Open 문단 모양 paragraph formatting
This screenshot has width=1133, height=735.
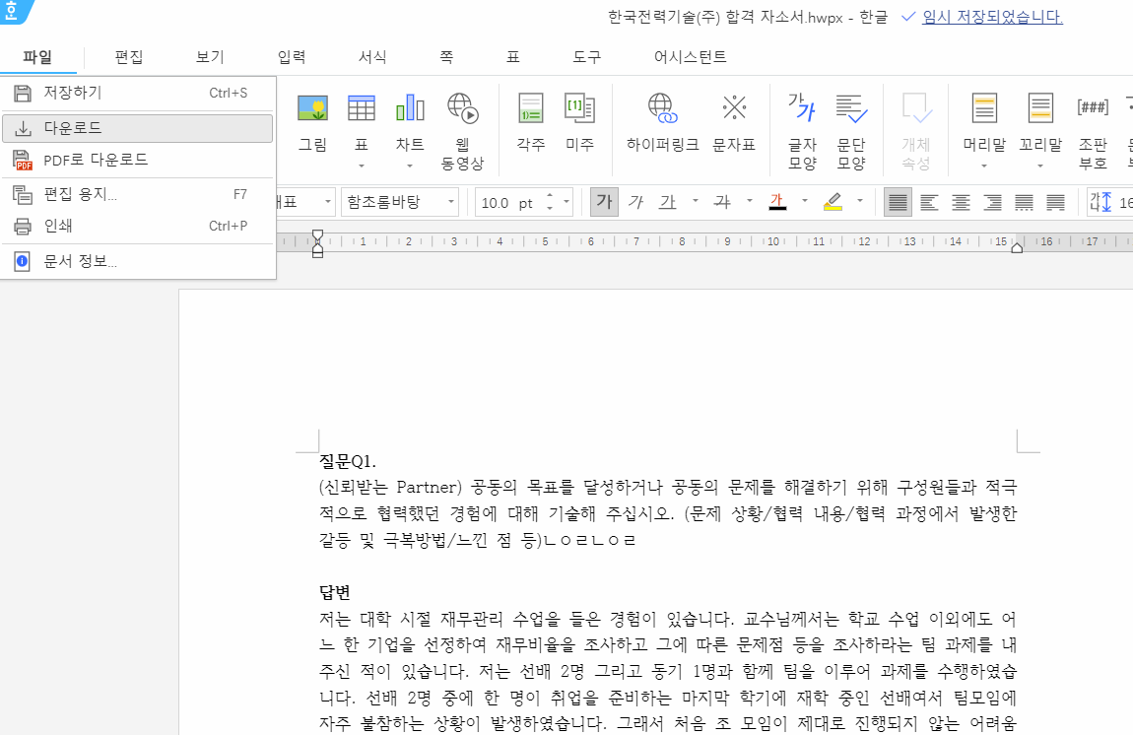click(x=851, y=131)
